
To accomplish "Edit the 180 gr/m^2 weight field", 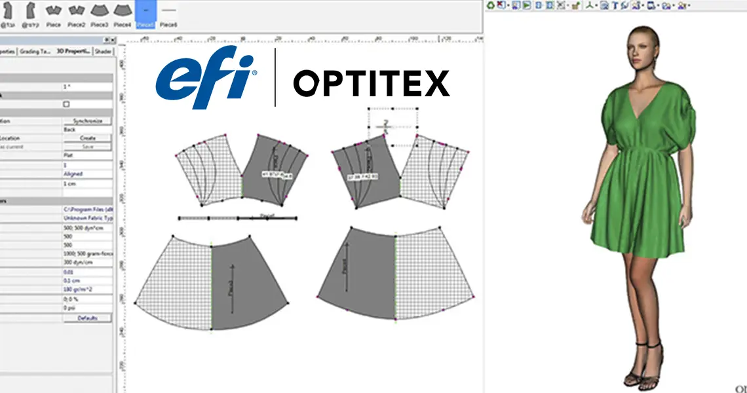I will 87,290.
